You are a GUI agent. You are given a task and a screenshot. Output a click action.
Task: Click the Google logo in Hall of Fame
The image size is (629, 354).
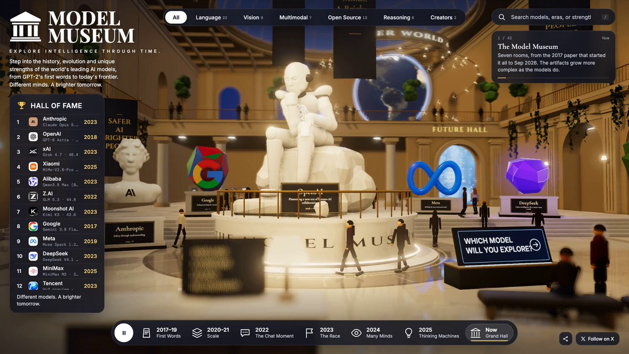[33, 227]
